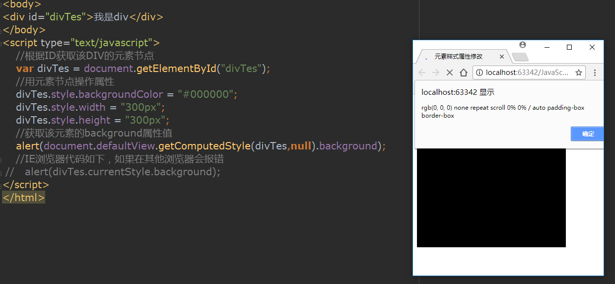Open a new Chrome tab
The image size is (615, 284).
click(x=520, y=57)
